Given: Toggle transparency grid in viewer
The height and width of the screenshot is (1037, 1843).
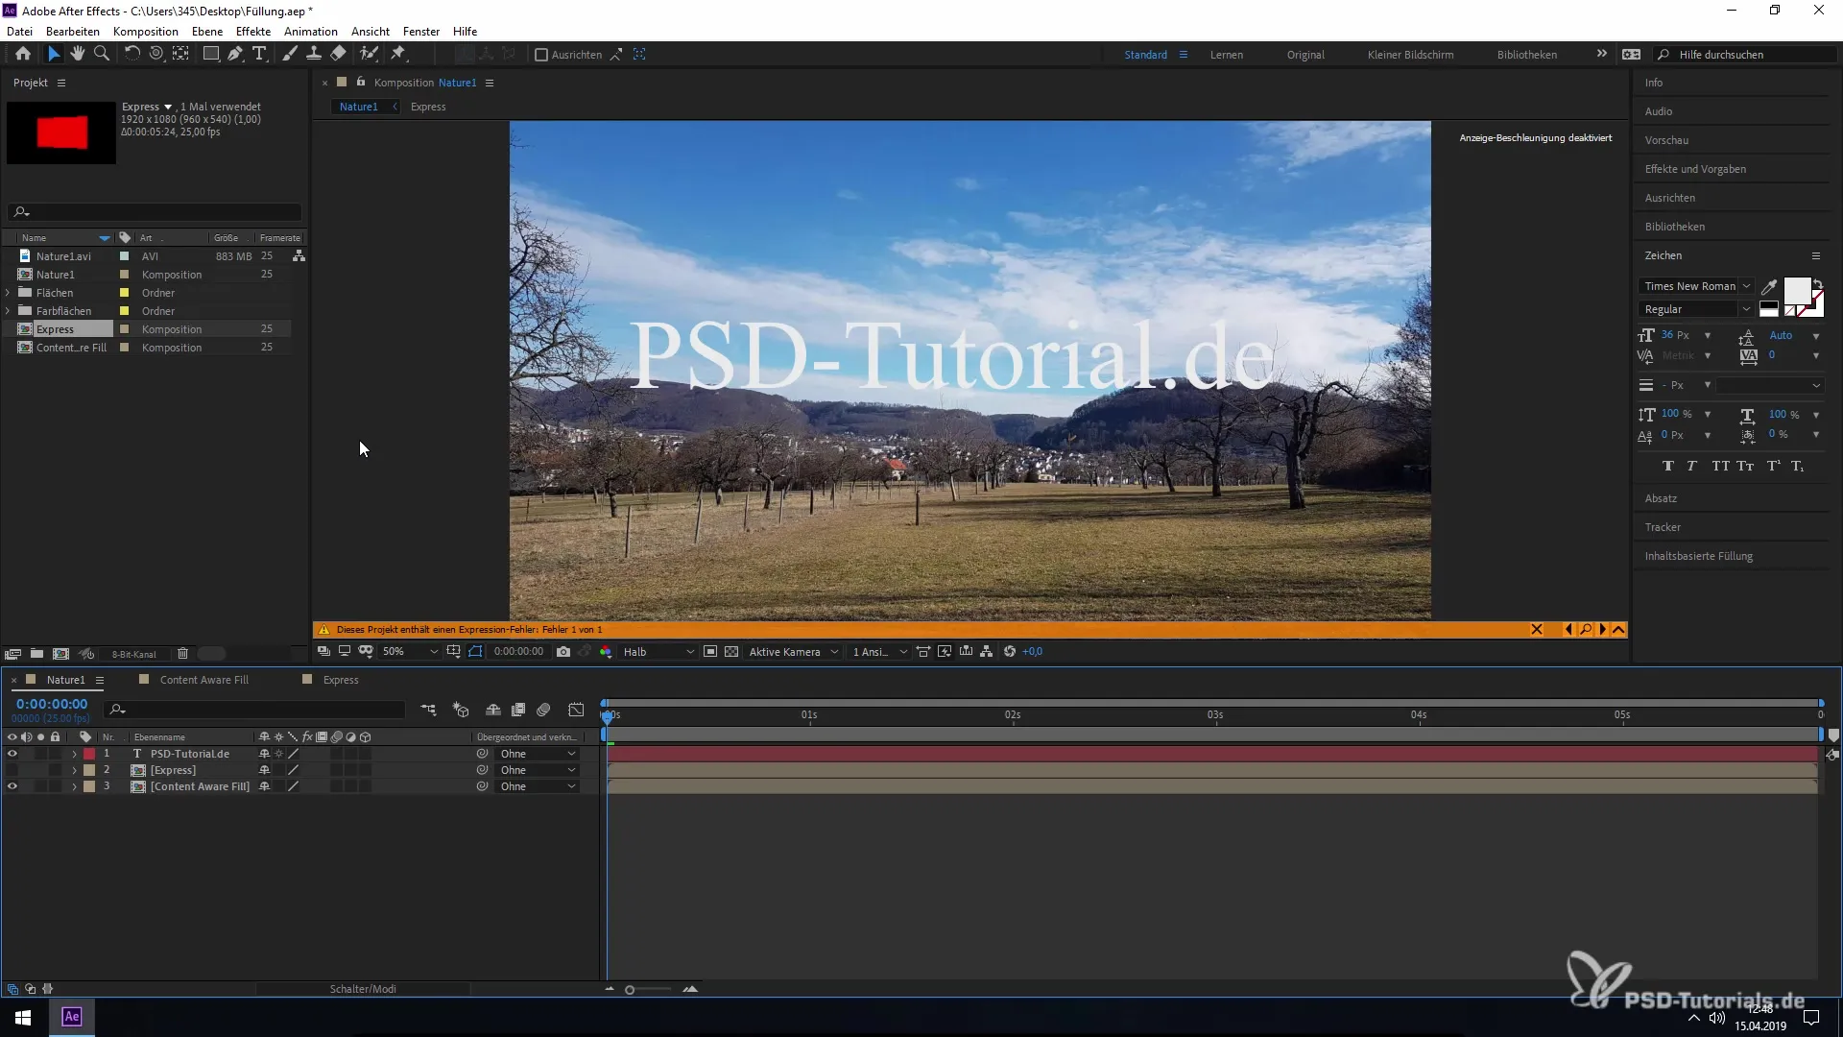Looking at the screenshot, I should 731,651.
